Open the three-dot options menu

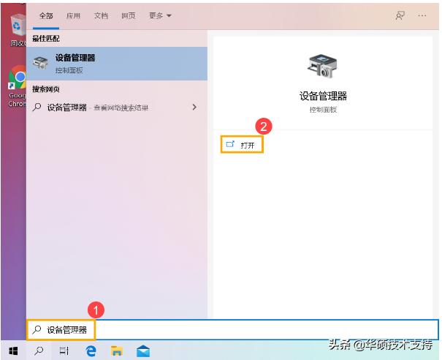pyautogui.click(x=422, y=15)
